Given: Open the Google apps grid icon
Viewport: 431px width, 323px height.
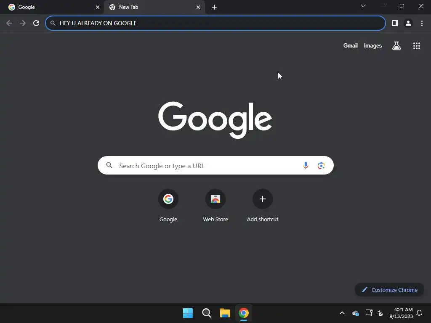Looking at the screenshot, I should point(417,45).
